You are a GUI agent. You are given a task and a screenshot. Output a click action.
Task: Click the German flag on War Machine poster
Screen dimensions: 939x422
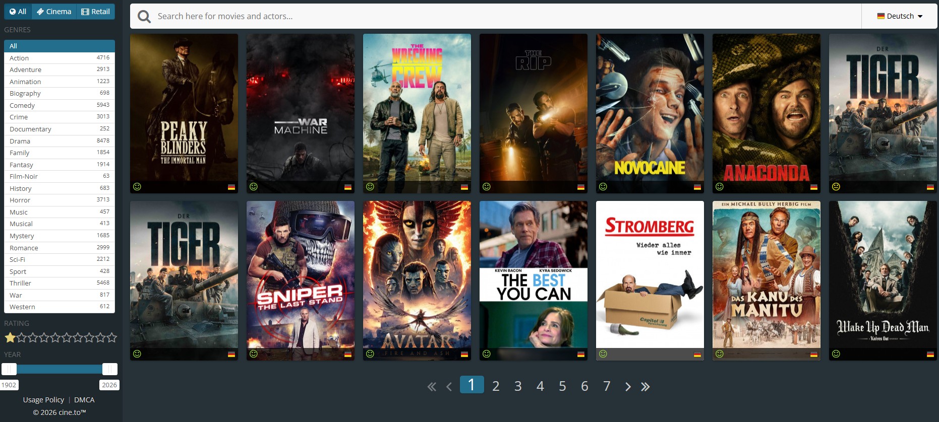pos(348,187)
